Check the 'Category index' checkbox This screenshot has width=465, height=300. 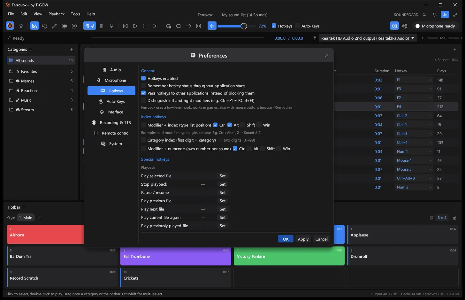pyautogui.click(x=143, y=140)
